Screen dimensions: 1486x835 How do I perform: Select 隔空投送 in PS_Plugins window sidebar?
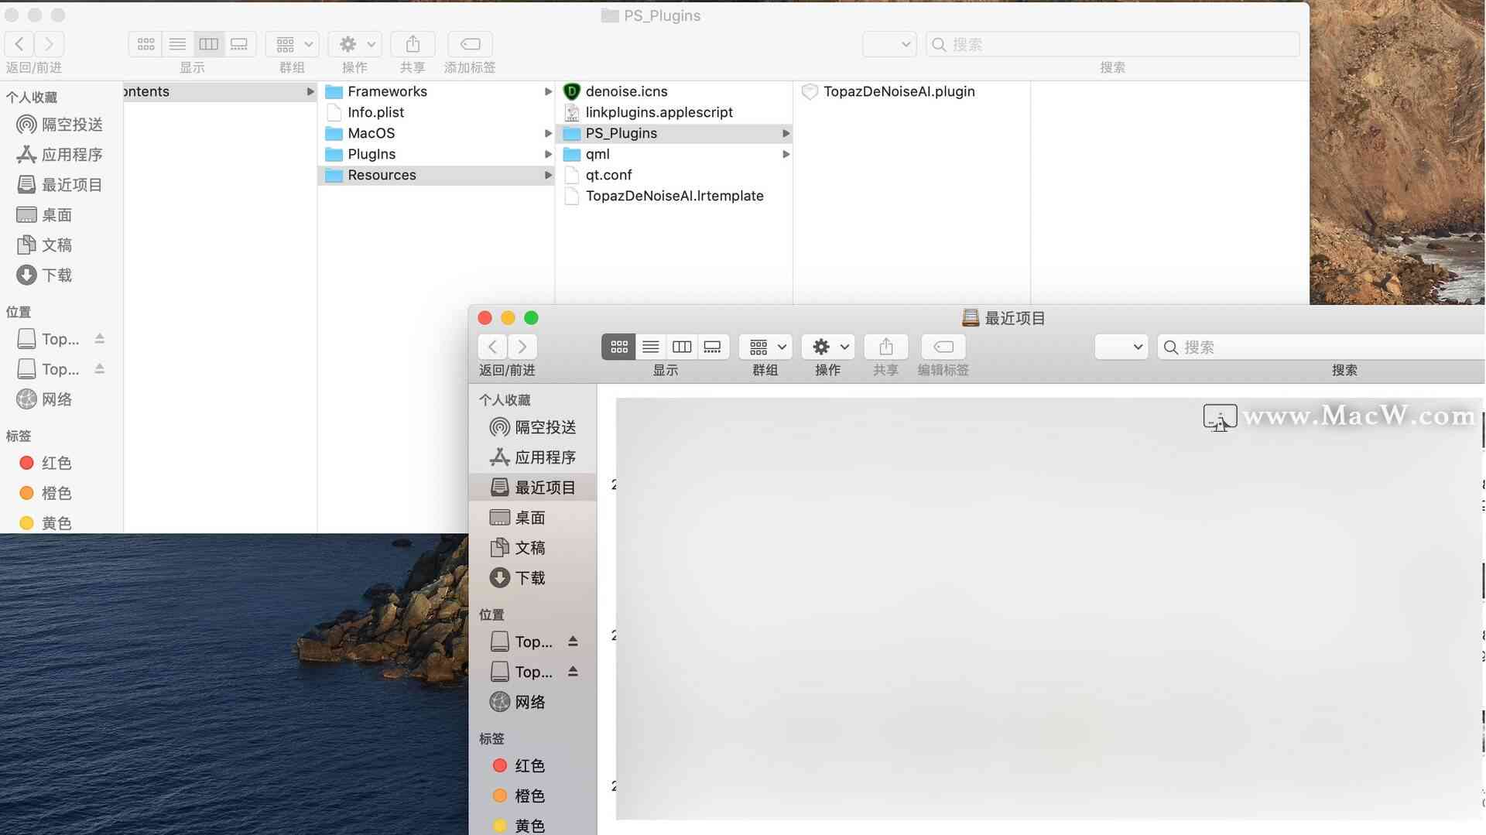60,125
